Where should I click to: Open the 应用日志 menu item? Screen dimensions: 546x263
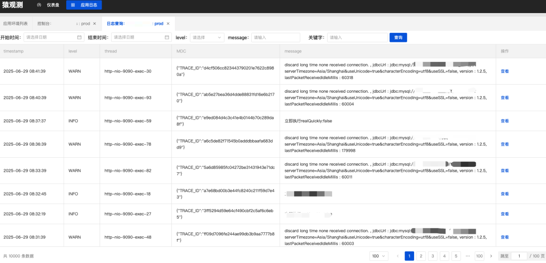point(84,5)
